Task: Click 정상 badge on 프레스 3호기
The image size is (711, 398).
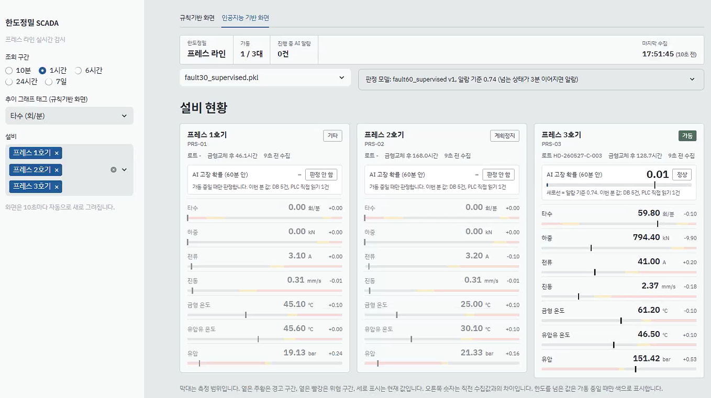Action: pos(682,175)
